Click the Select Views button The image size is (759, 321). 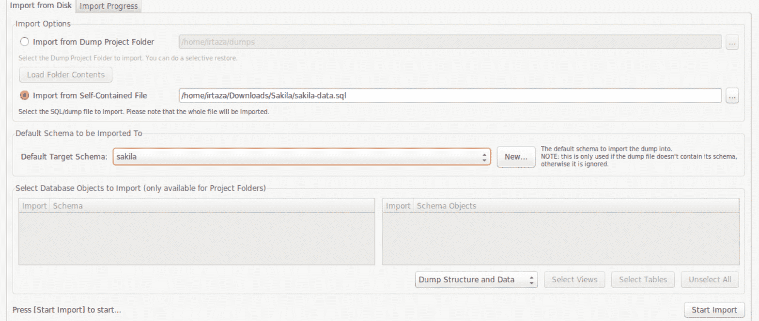574,280
